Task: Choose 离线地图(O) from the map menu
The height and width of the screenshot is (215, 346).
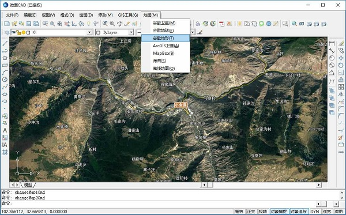Action: [x=166, y=69]
